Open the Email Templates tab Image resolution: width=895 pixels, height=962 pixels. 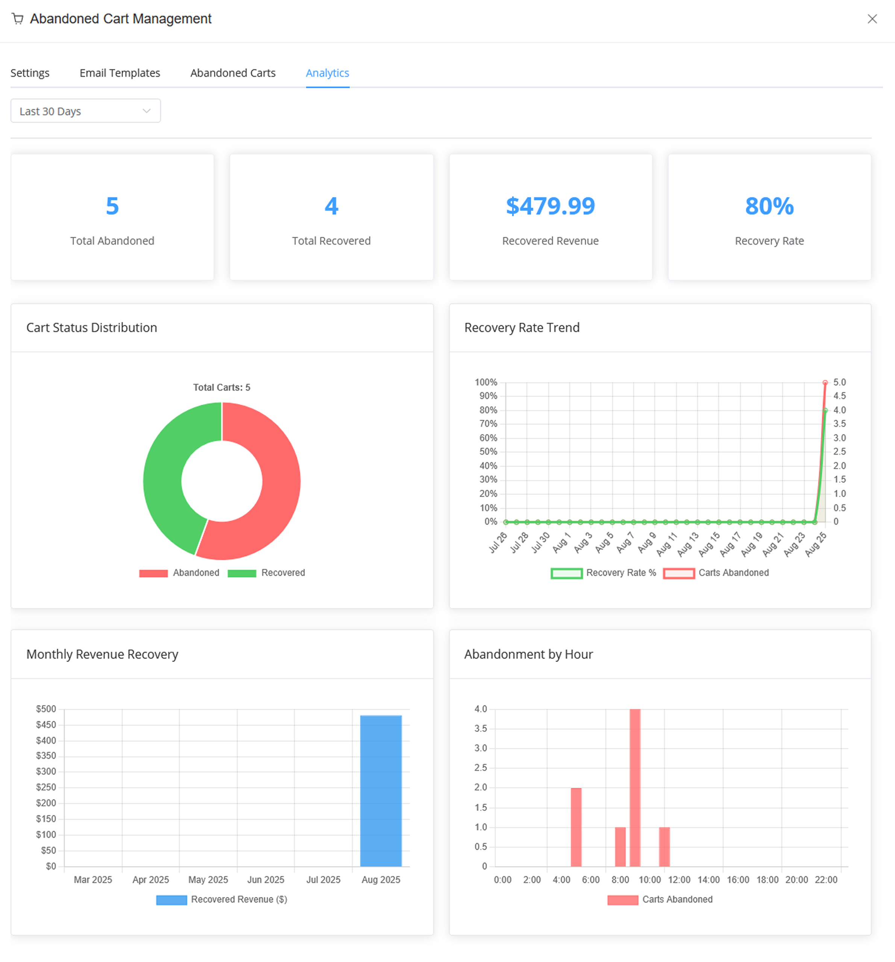click(120, 73)
